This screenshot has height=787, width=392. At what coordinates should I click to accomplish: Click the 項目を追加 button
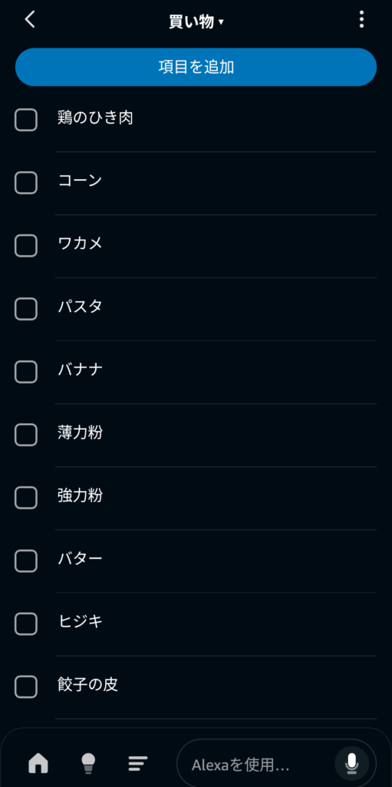click(196, 67)
